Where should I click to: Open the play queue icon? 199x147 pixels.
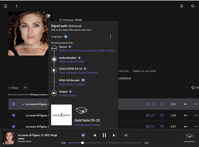click(x=126, y=135)
